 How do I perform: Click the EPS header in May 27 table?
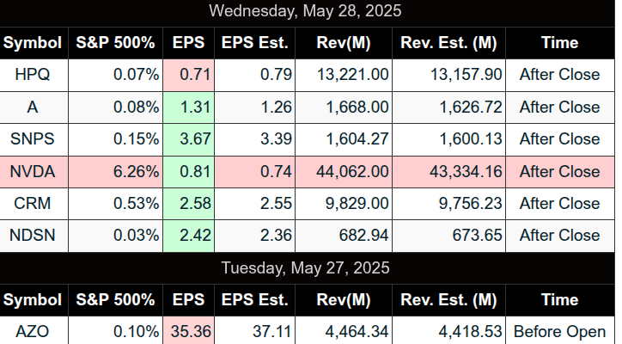[x=188, y=300]
